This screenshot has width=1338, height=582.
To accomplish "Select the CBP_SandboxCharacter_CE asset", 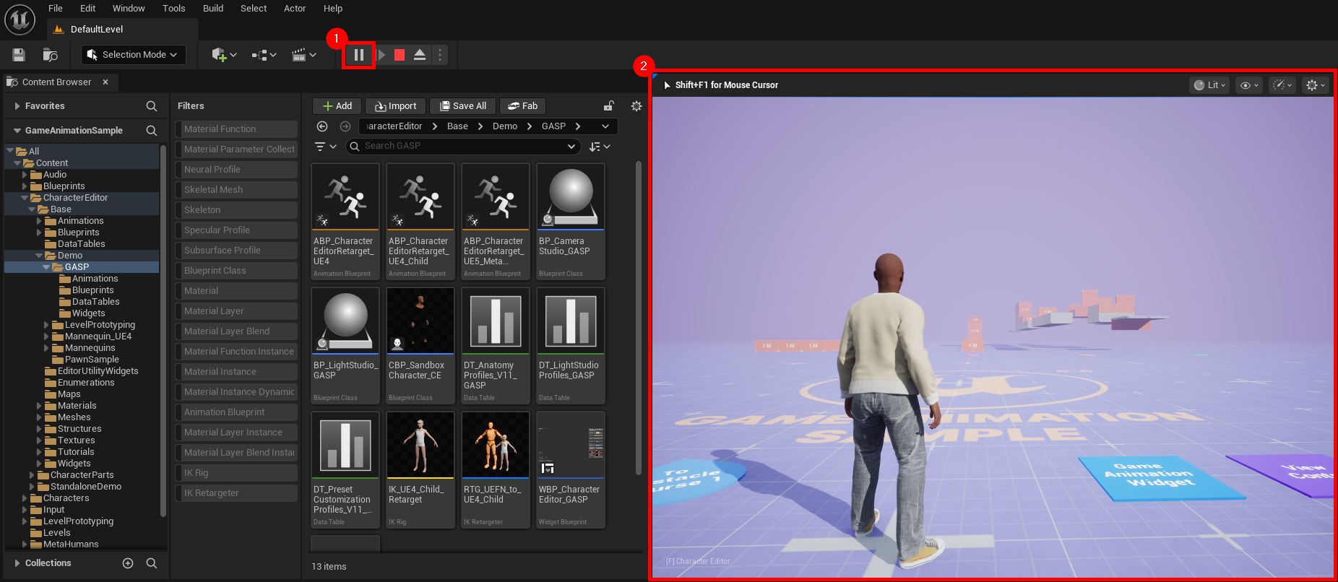I will (420, 345).
